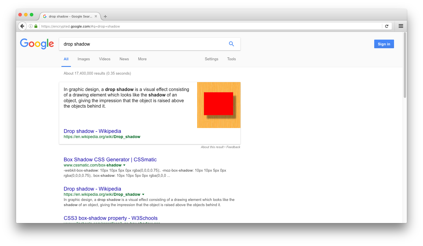Click the page vertical scrollbar thumb
The width and height of the screenshot is (423, 246).
click(x=405, y=65)
